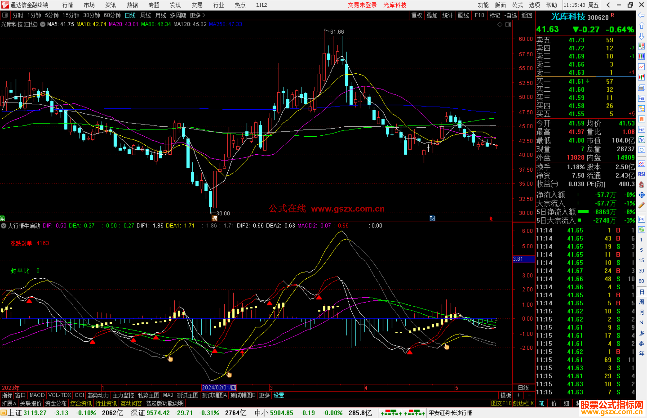Open the RSI indicator sidebar icon
Viewport: 647px width, 418px height.
click(x=641, y=174)
